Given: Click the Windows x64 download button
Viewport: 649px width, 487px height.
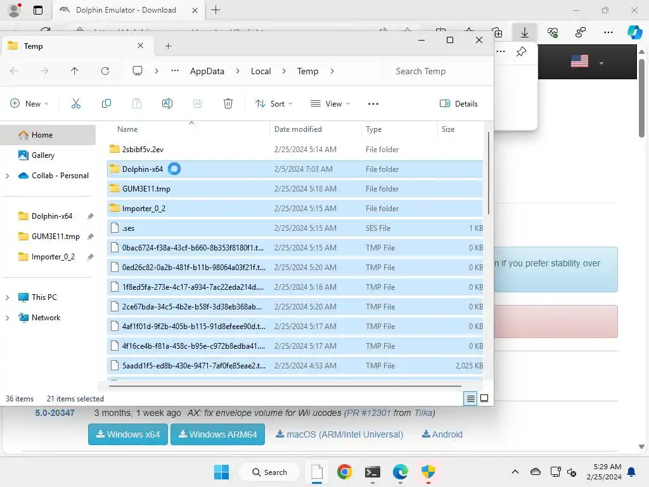Looking at the screenshot, I should coord(128,434).
